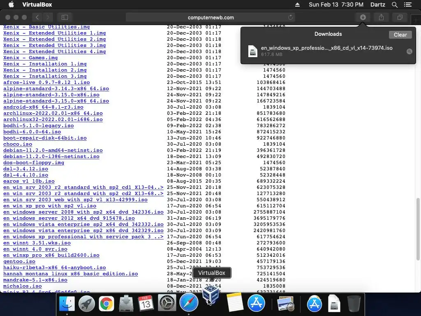Image resolution: width=421 pixels, height=316 pixels.
Task: Download bodhi-5.1.0-legacy.iso
Action: click(38, 126)
